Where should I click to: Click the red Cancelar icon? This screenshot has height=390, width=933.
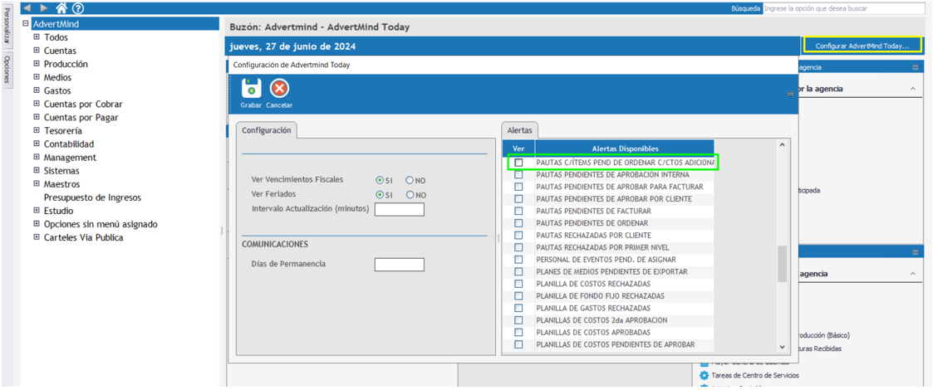pyautogui.click(x=279, y=89)
